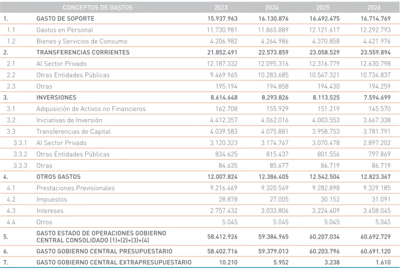The height and width of the screenshot is (268, 401).
Task: Click the Iniciativas de Inversión label
Action: pyautogui.click(x=70, y=120)
